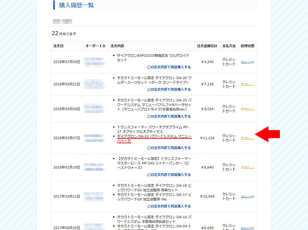Click the オーダーID column header
The width and height of the screenshot is (308, 230).
tap(95, 46)
